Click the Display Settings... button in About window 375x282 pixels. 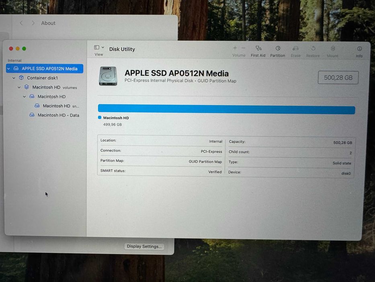coord(144,247)
